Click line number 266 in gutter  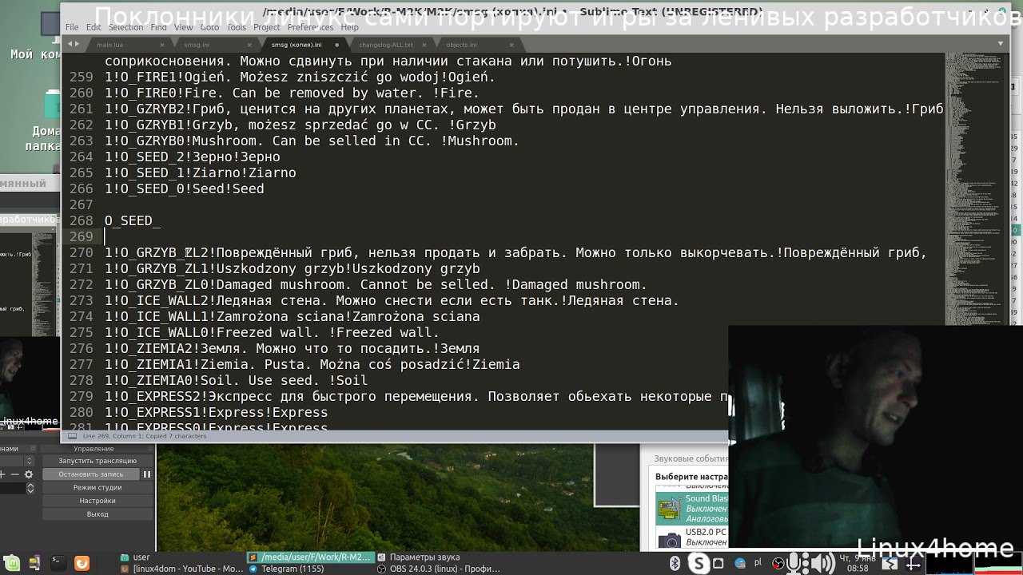(x=81, y=189)
